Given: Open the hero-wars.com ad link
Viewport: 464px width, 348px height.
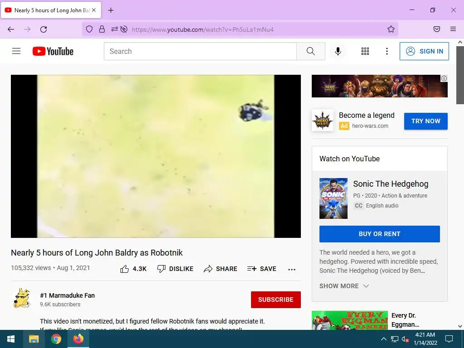Looking at the screenshot, I should 370,126.
